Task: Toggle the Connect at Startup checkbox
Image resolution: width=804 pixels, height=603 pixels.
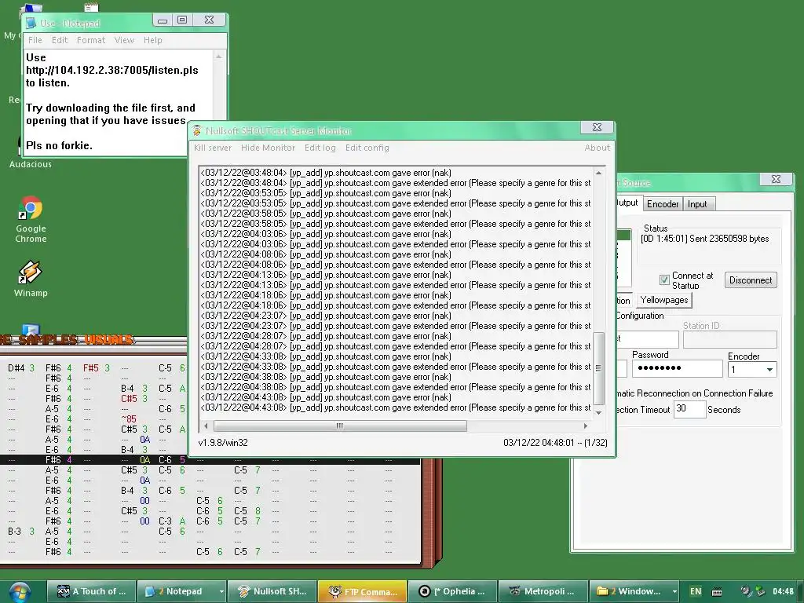Action: click(664, 280)
